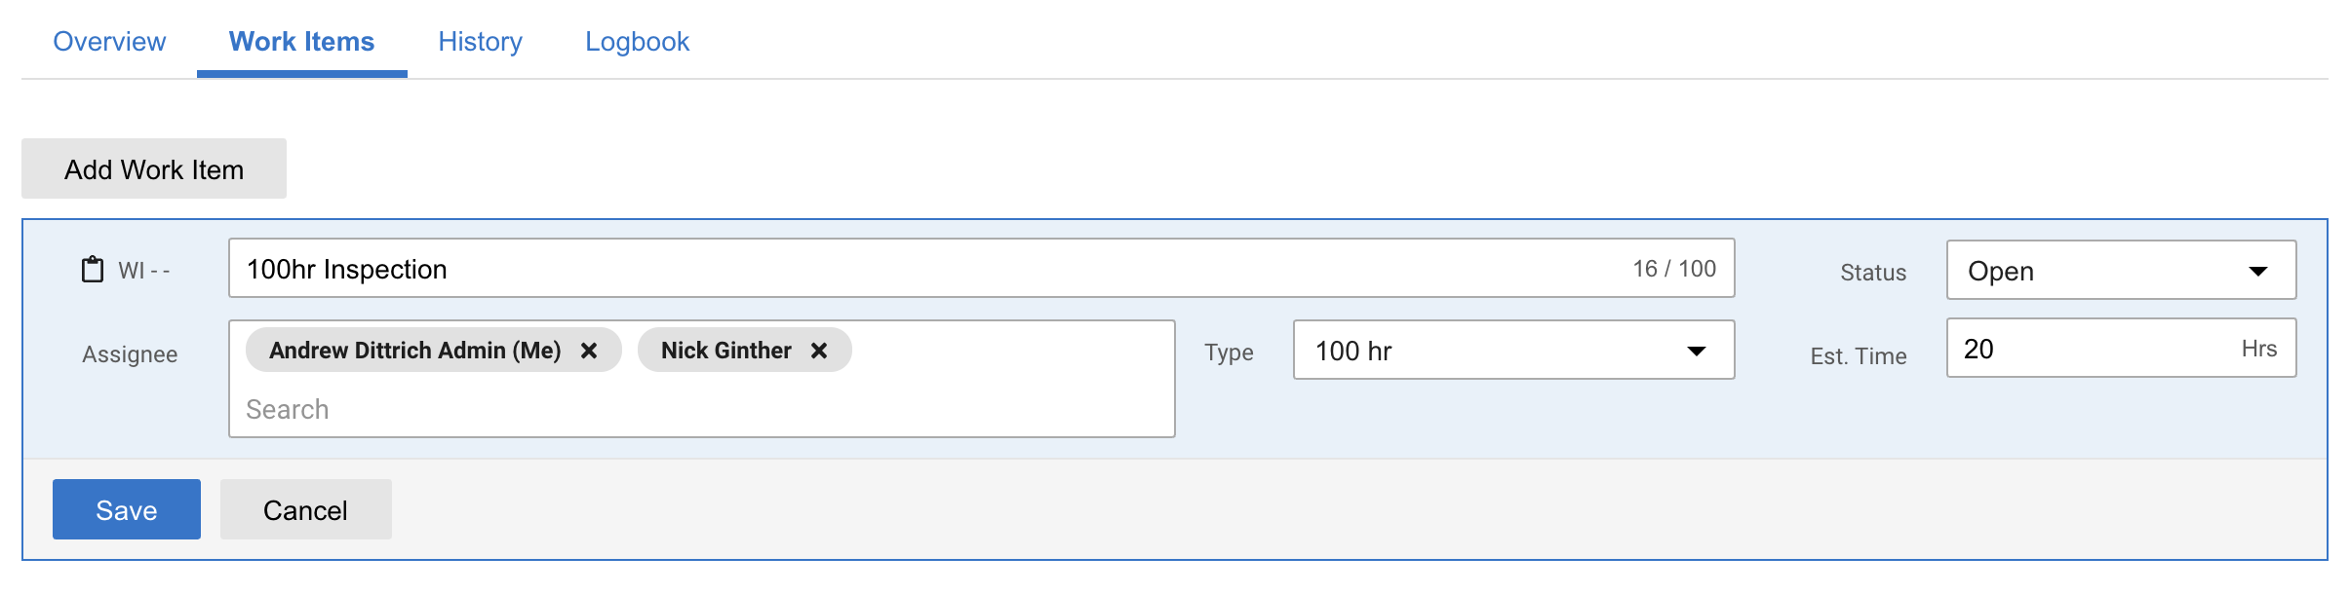Focus the assignee Search field
The image size is (2350, 594).
coord(701,409)
